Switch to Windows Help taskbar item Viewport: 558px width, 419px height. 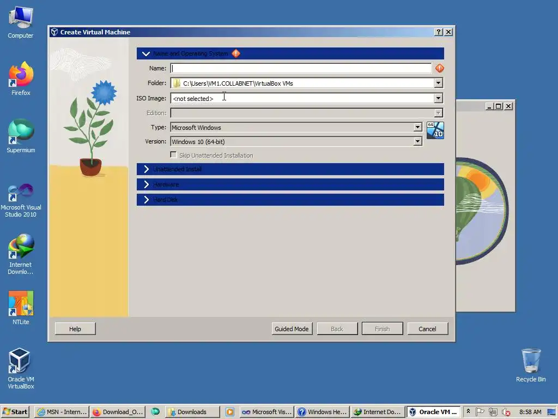click(323, 412)
